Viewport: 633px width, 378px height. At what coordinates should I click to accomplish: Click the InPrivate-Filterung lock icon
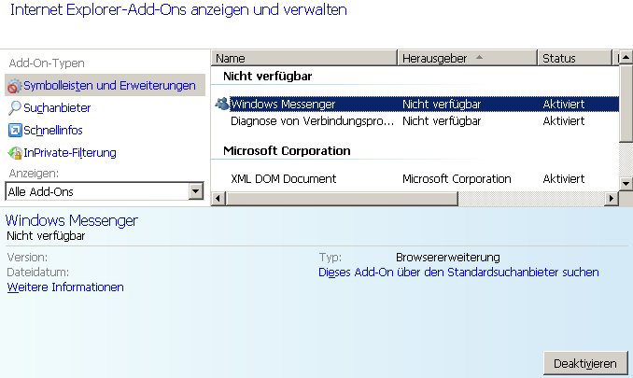(x=15, y=152)
